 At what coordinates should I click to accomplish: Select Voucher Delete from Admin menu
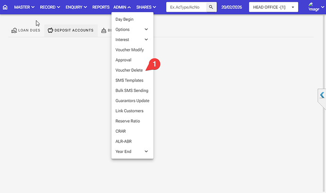129,70
